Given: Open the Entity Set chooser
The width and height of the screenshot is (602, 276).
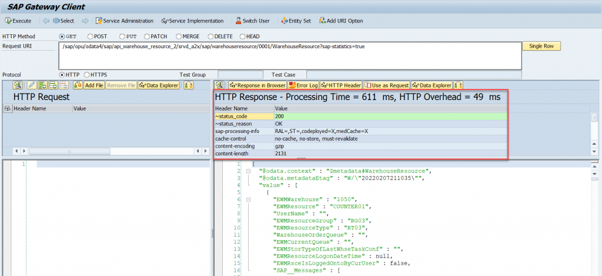Looking at the screenshot, I should click(x=296, y=21).
